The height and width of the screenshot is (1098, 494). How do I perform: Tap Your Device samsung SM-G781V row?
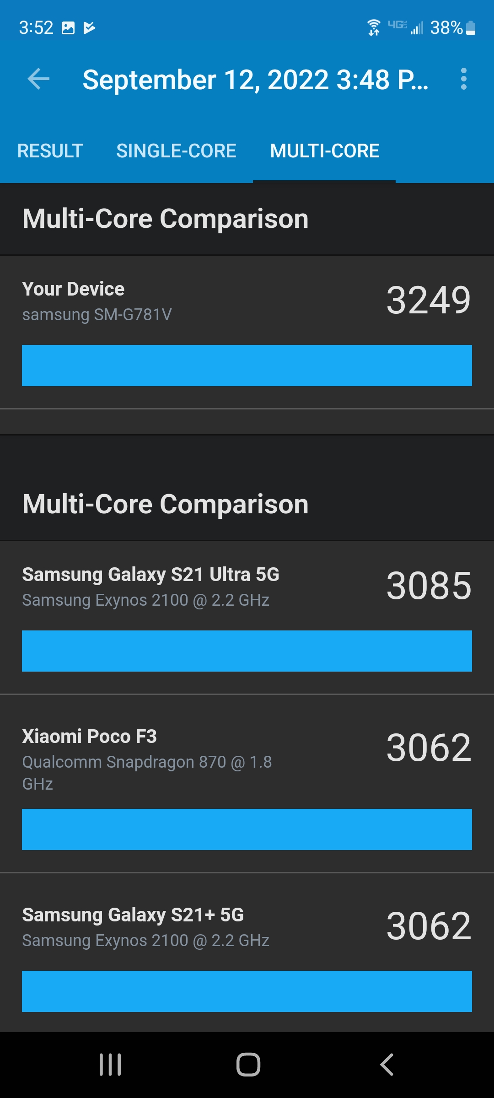(x=247, y=332)
